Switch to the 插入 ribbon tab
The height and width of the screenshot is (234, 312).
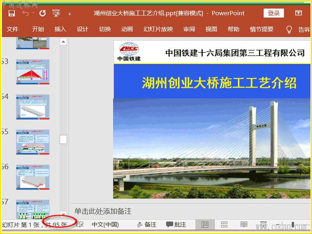point(60,29)
